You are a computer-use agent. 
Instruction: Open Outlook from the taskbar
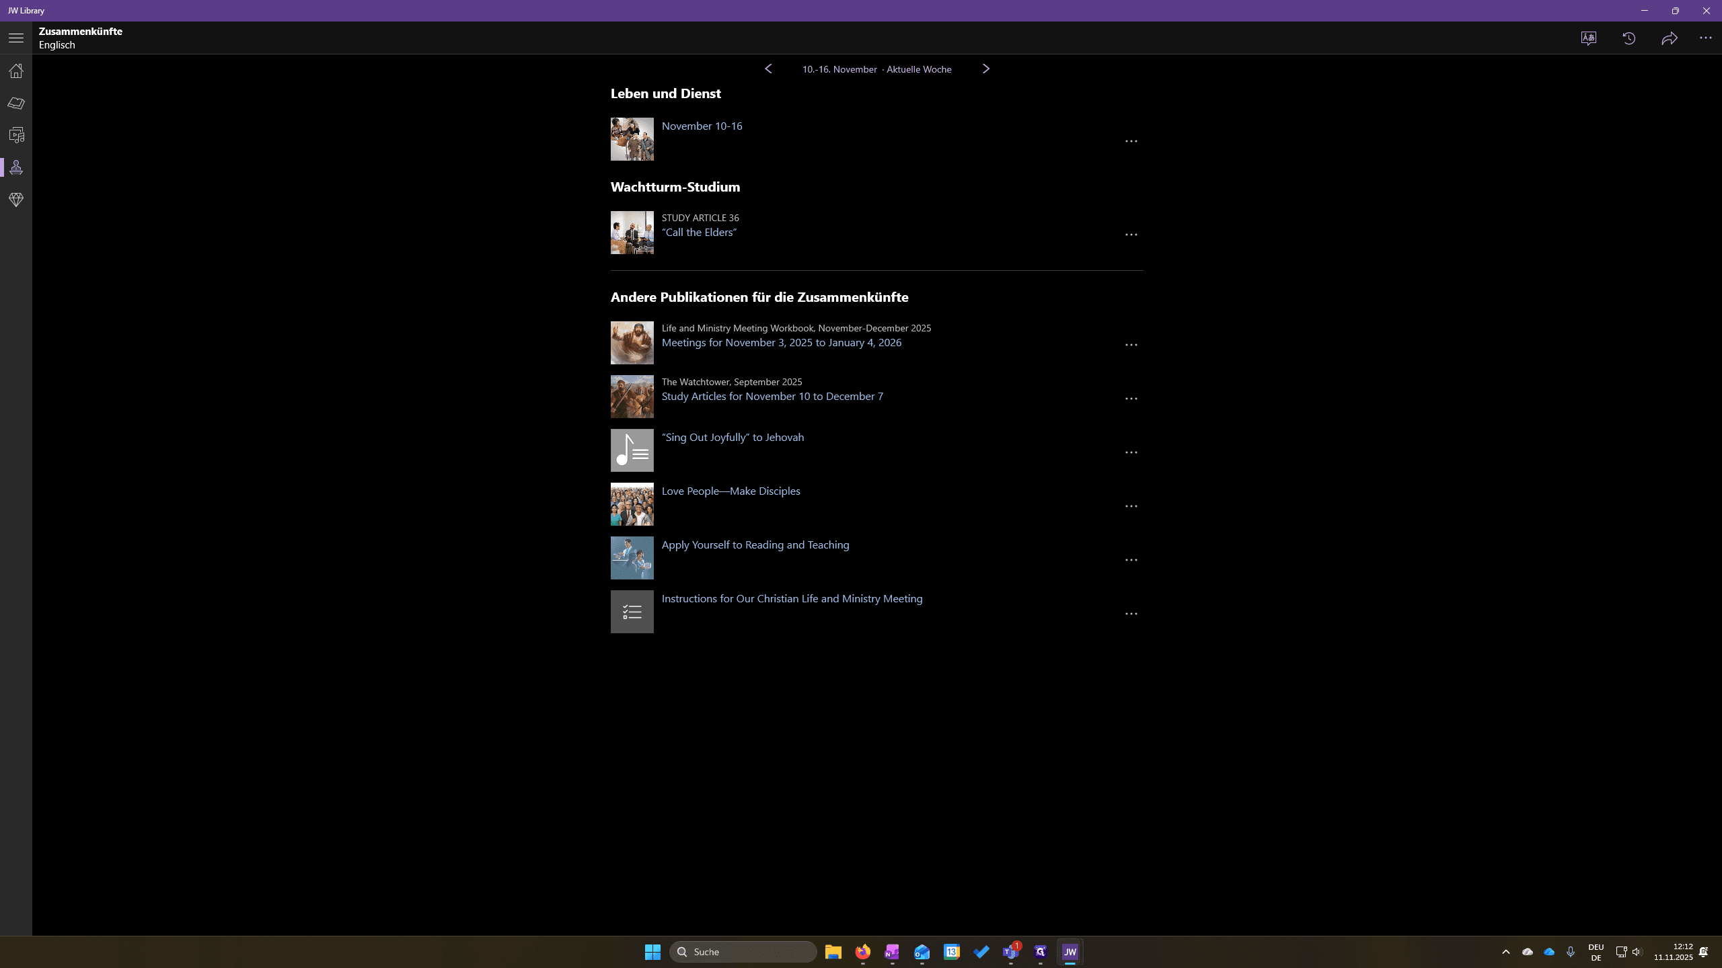click(x=922, y=952)
